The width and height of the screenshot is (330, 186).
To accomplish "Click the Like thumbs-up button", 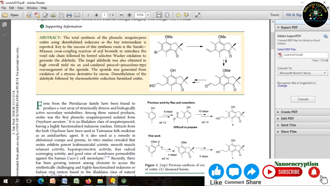I will 216,172.
